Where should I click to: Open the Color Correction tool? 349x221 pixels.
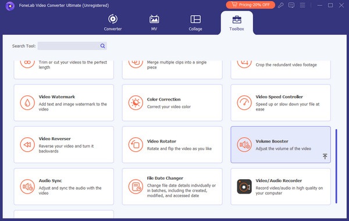pyautogui.click(x=172, y=102)
